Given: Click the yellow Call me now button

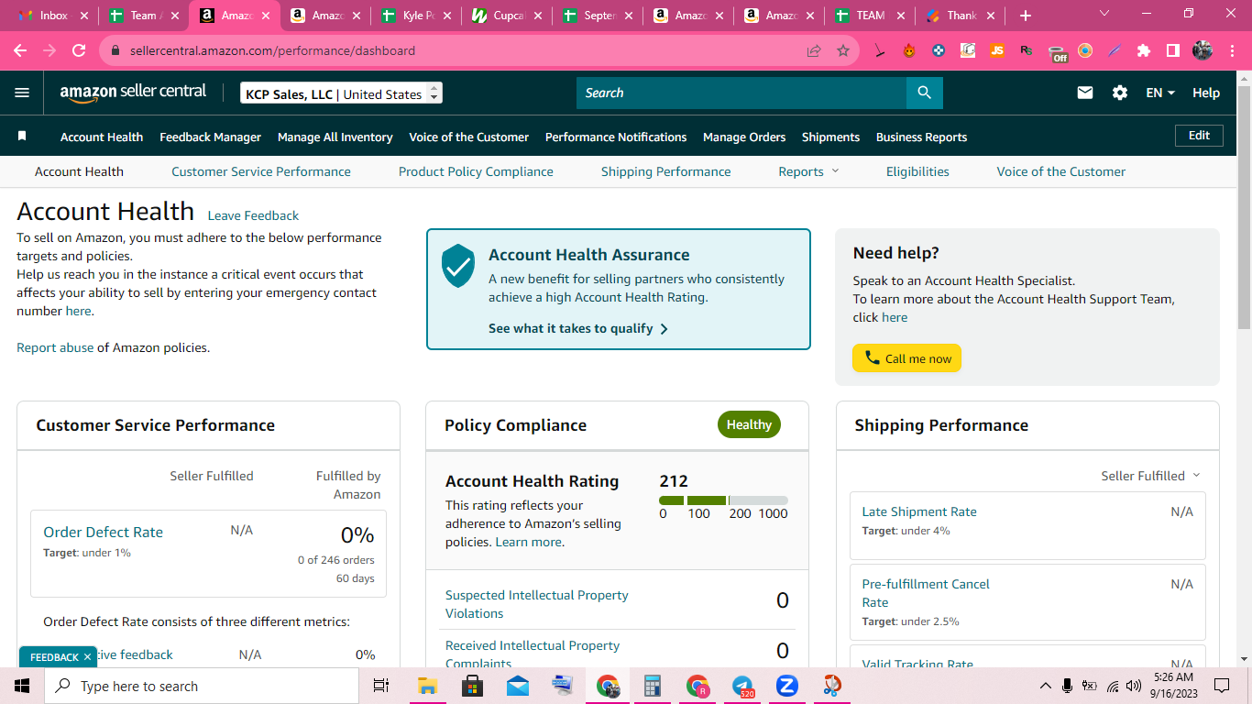Looking at the screenshot, I should 906,358.
